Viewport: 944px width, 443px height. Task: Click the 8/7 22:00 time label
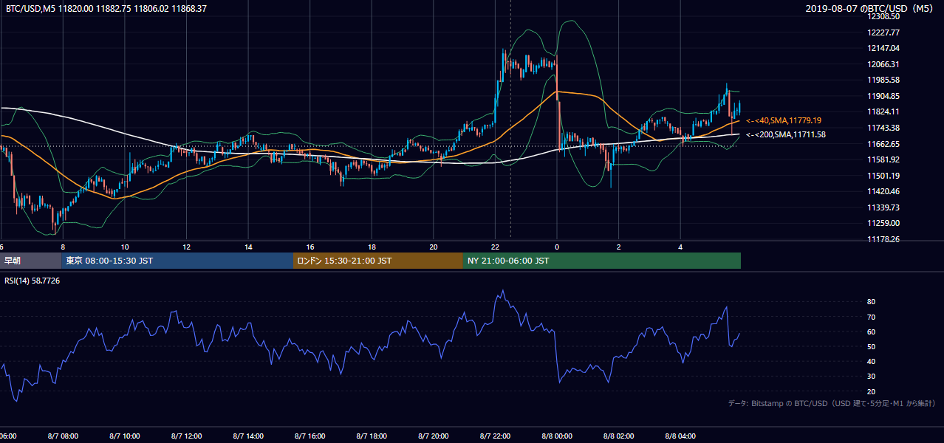coord(495,436)
